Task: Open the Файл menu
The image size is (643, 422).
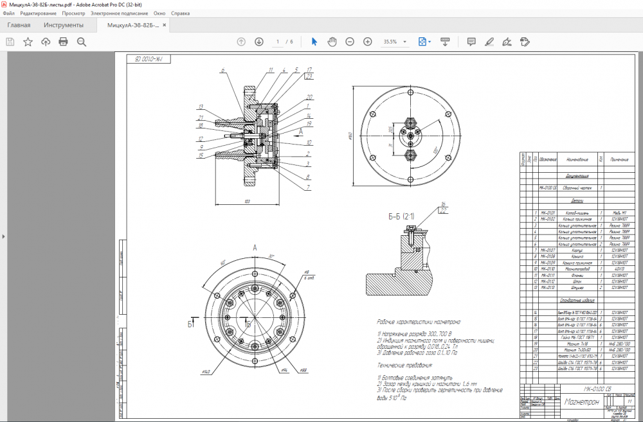Action: point(9,13)
